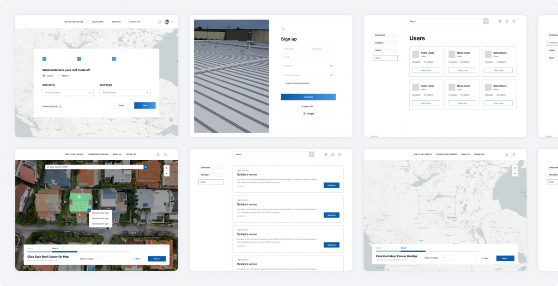Click back arrow icon above Sign up heading

[283, 29]
